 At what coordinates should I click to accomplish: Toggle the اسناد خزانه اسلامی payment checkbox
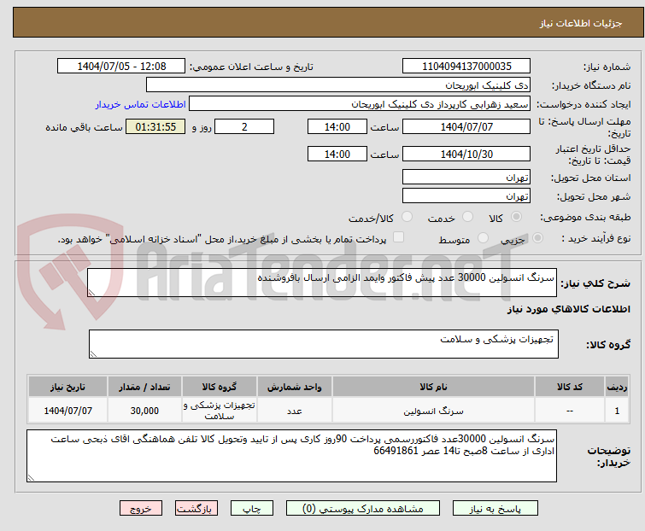[x=398, y=237]
